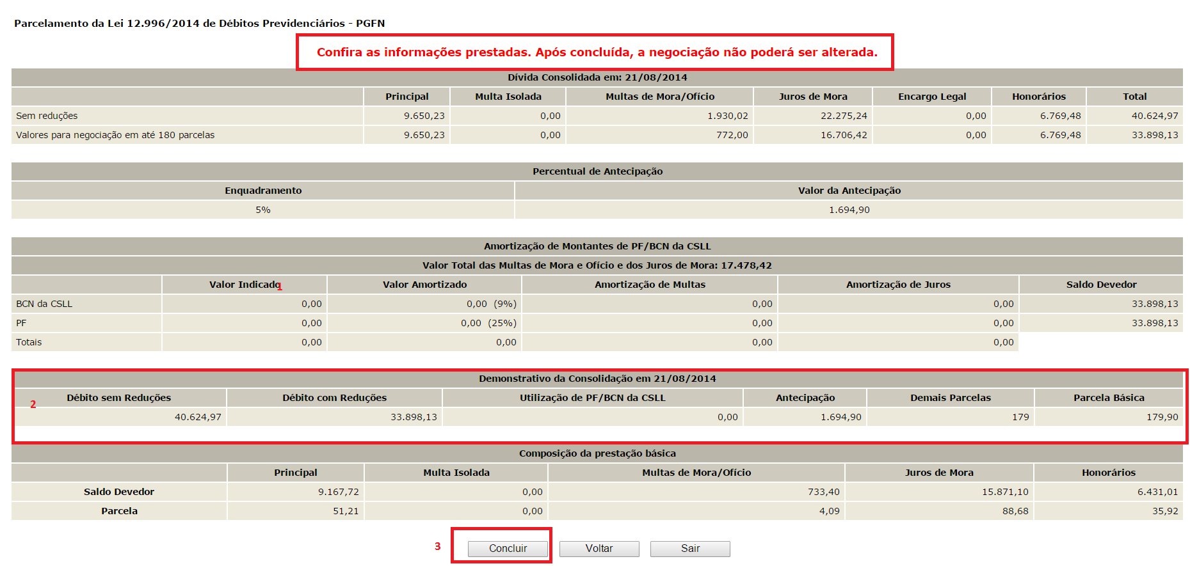
Task: Click the Saldo Devedor honorários value 6.431,01
Action: 1157,492
